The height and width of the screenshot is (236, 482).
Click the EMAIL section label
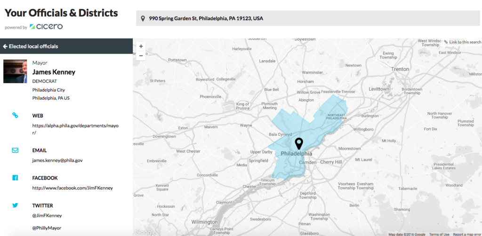point(40,150)
